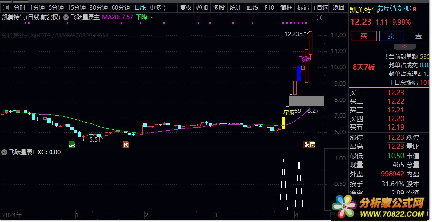This screenshot has width=432, height=222.
Task: Click the 8天7板 limit-up label
Action: [x=364, y=67]
